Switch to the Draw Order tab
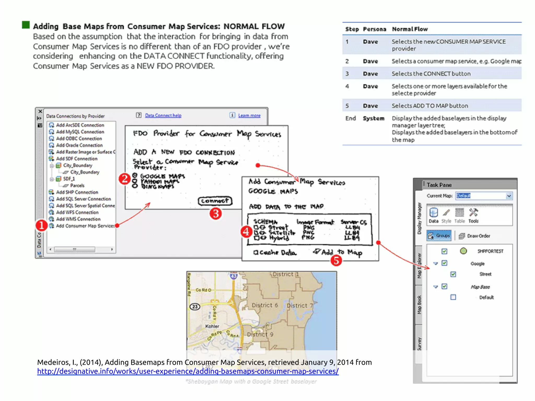This screenshot has width=535, height=401. [475, 236]
